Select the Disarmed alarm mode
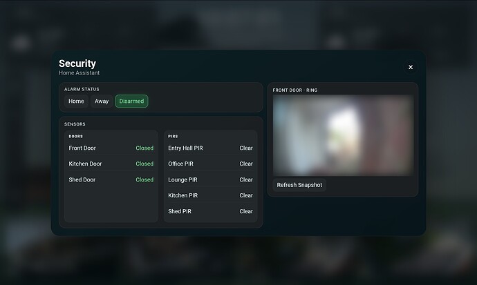 pyautogui.click(x=131, y=101)
